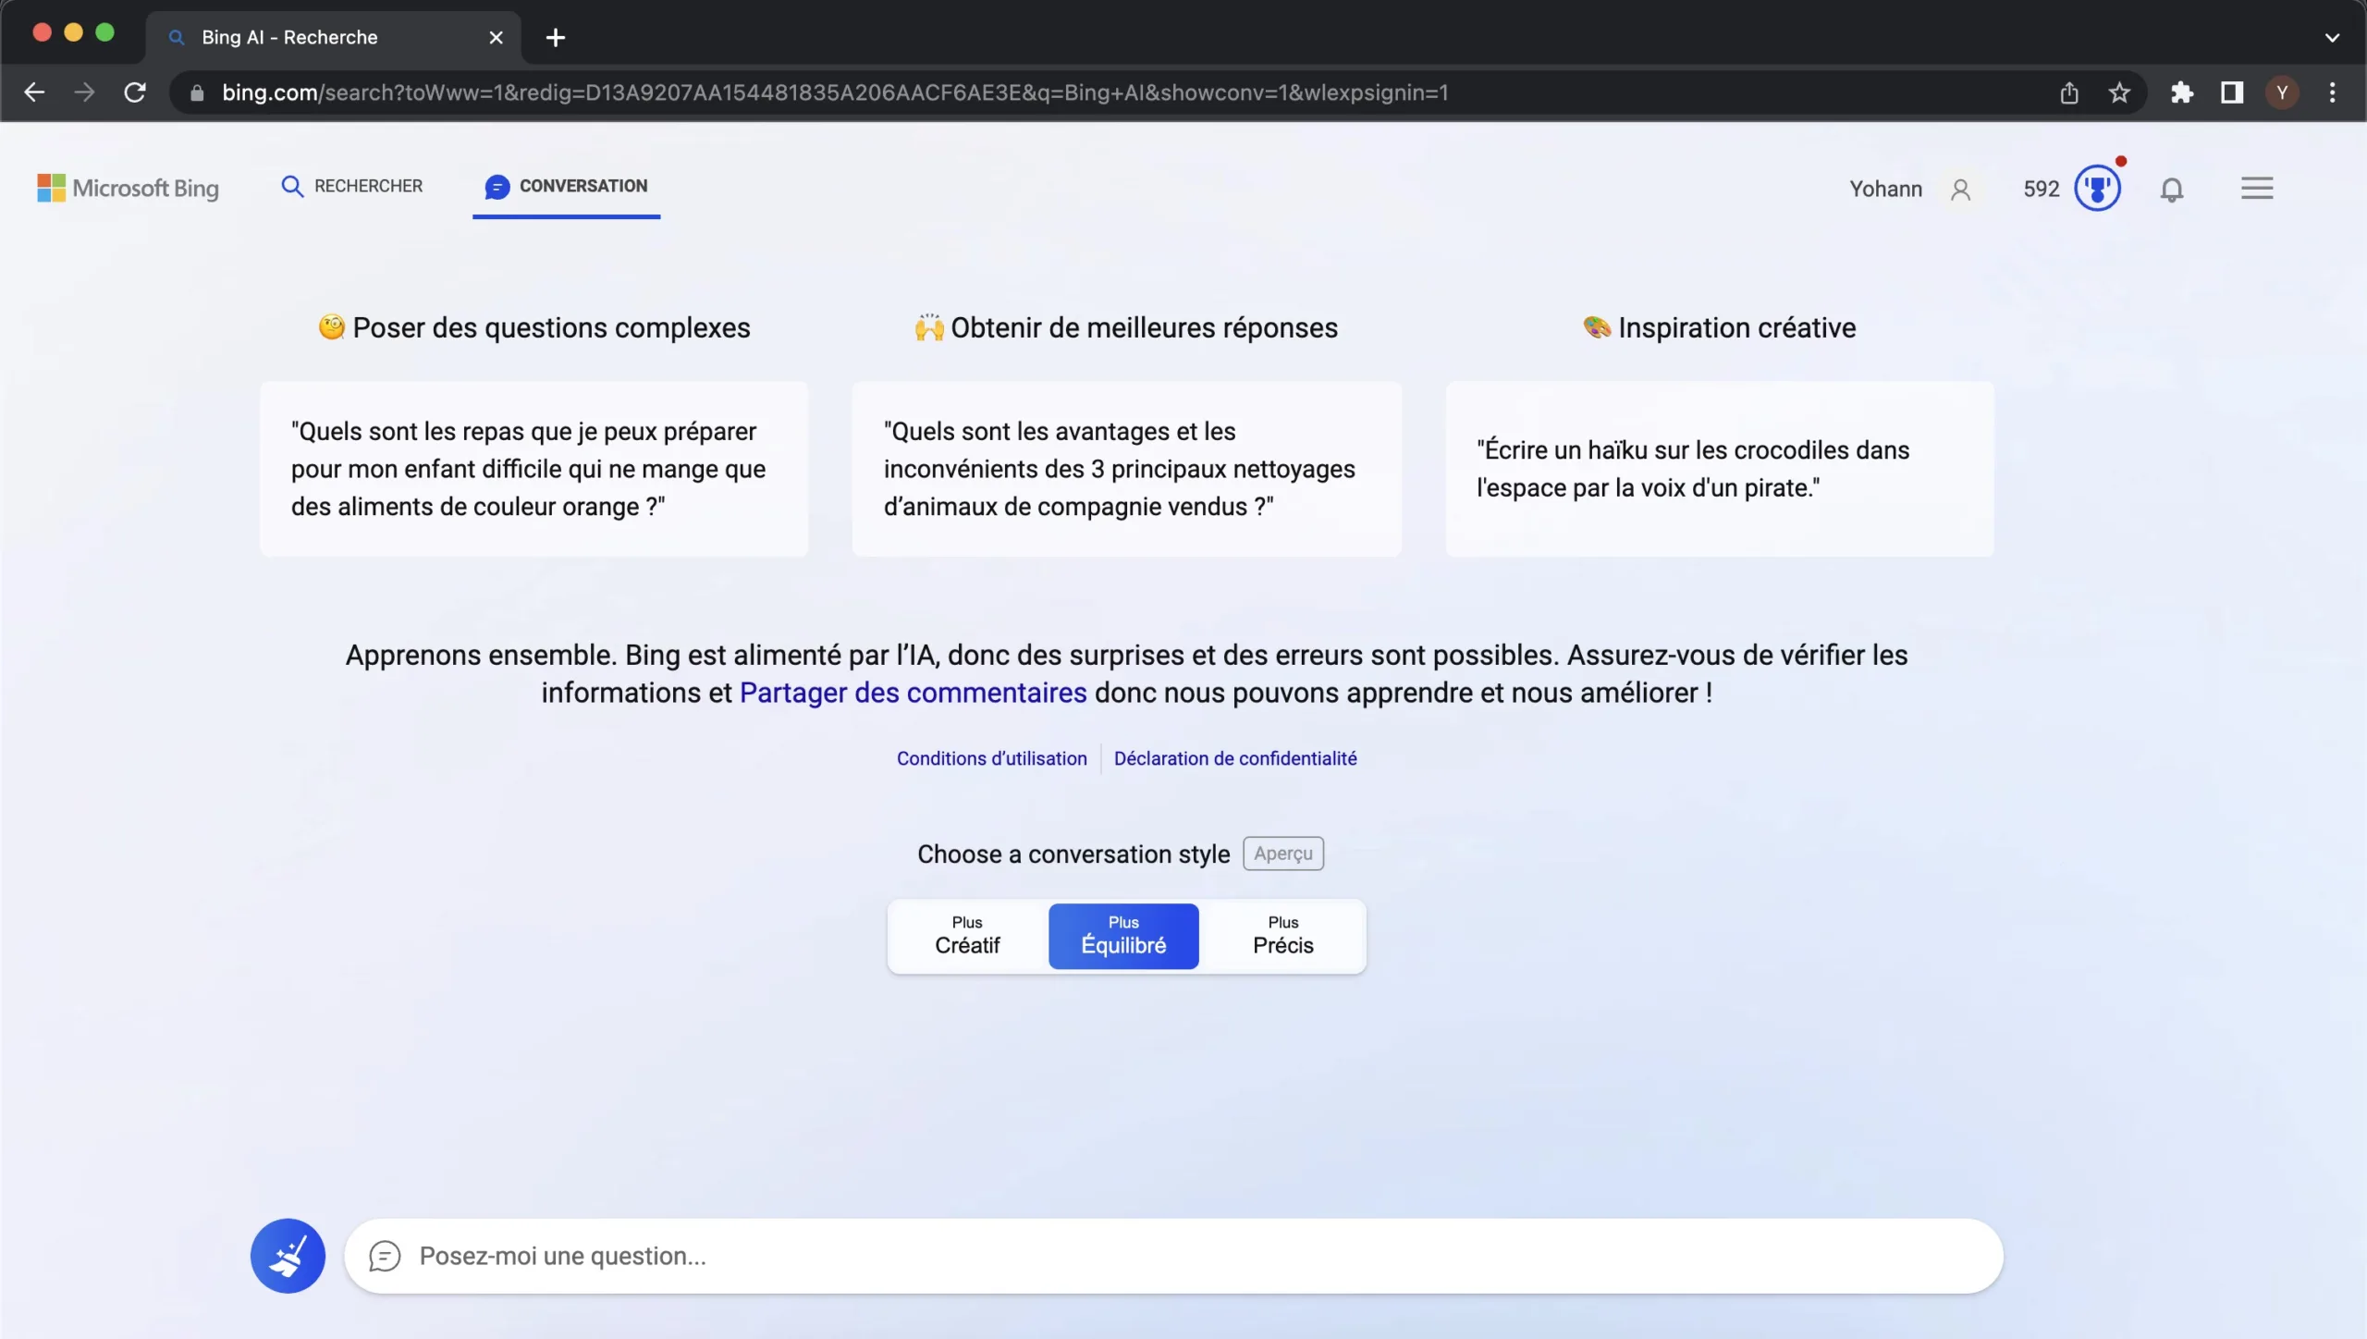Click the notification bell icon
The width and height of the screenshot is (2367, 1339).
[x=2172, y=187]
